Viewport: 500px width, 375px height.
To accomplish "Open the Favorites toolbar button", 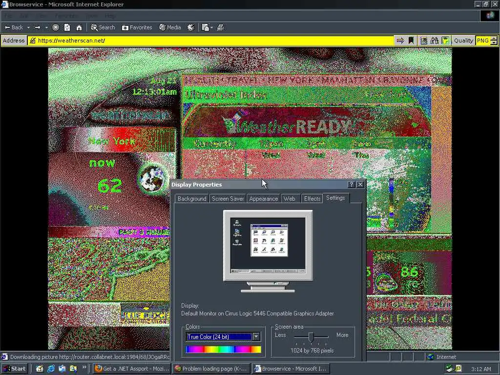I will click(137, 27).
